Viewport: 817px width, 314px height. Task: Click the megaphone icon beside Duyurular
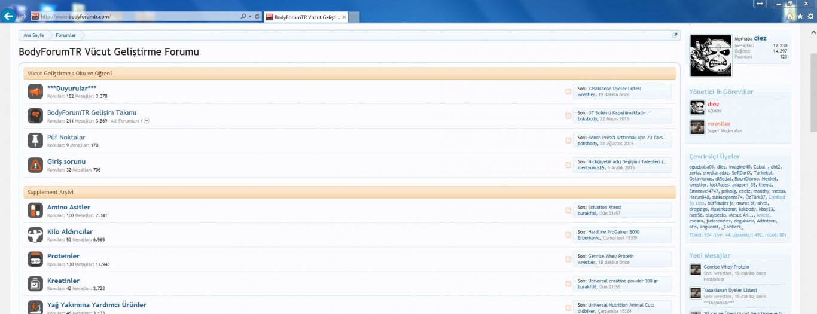coord(35,92)
